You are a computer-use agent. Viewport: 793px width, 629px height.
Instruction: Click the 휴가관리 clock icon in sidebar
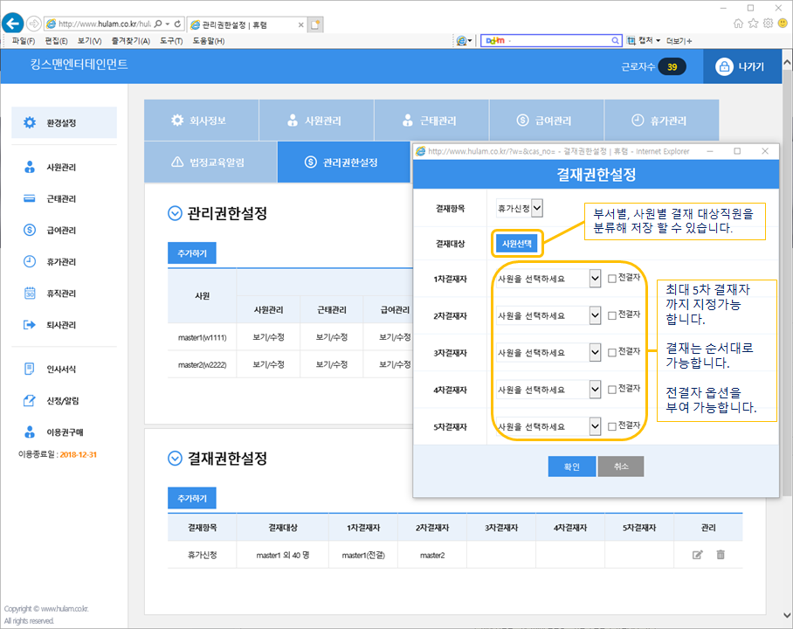pos(30,262)
